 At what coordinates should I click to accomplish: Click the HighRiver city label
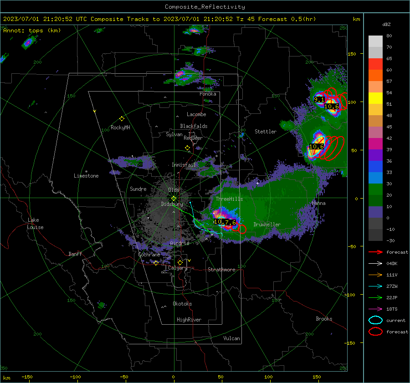point(189,320)
